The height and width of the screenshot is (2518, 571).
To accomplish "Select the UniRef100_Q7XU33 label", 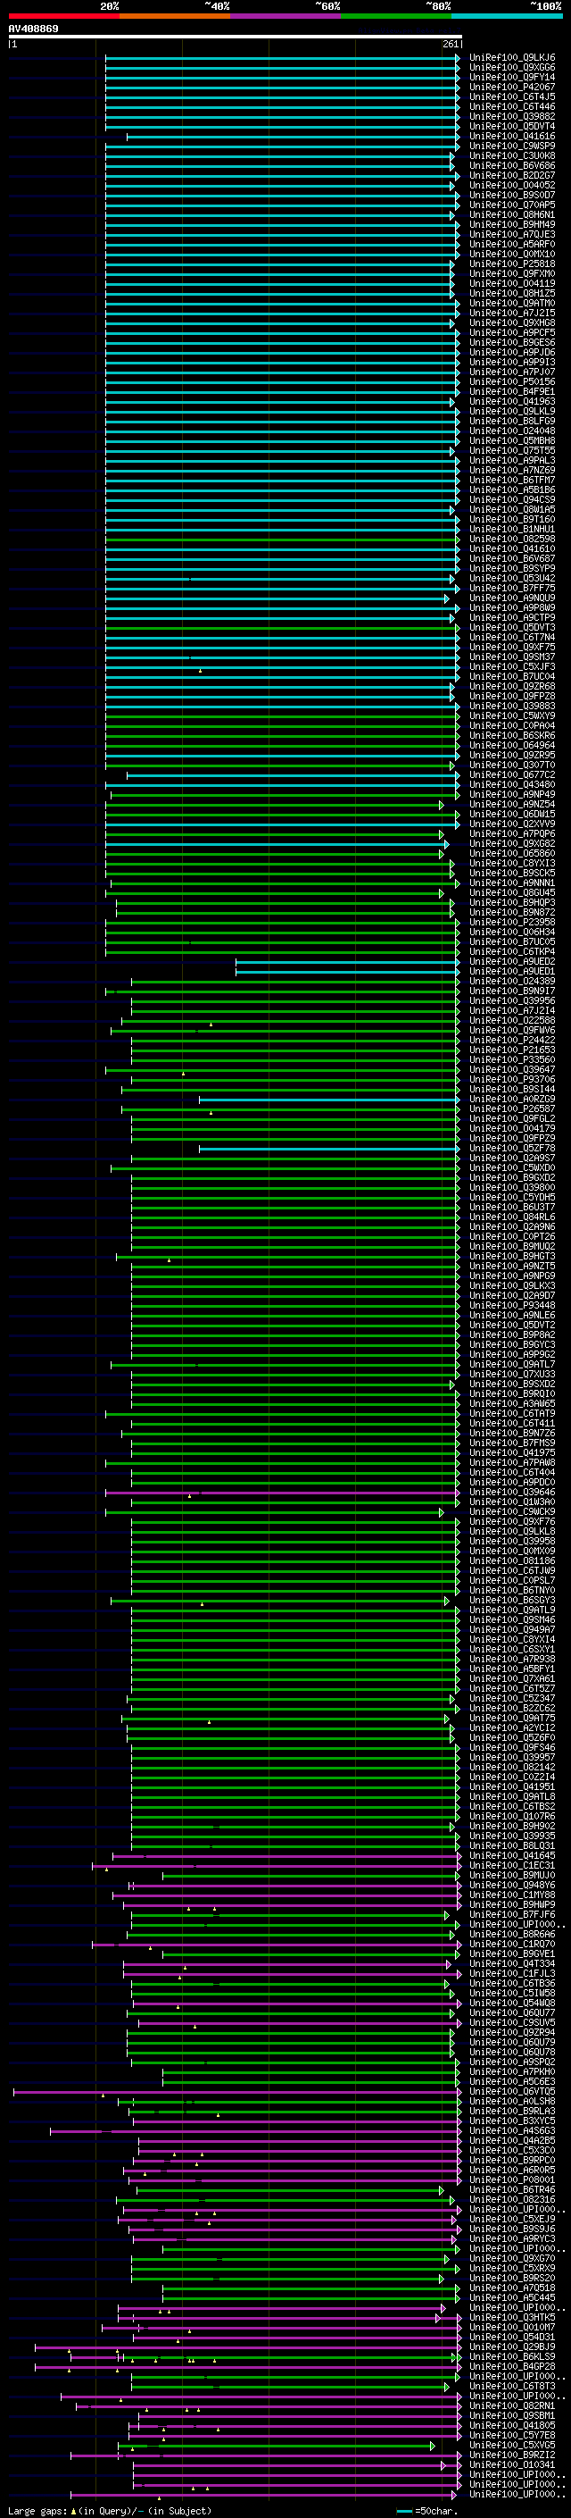I will point(512,1375).
